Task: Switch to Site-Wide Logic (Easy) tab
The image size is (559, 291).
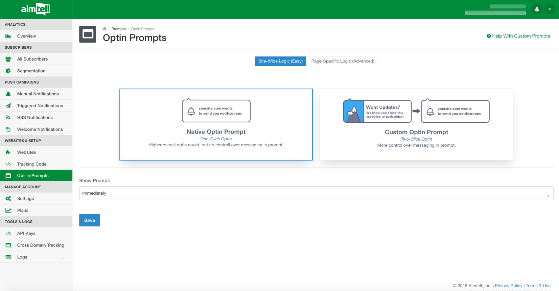Action: click(x=280, y=61)
